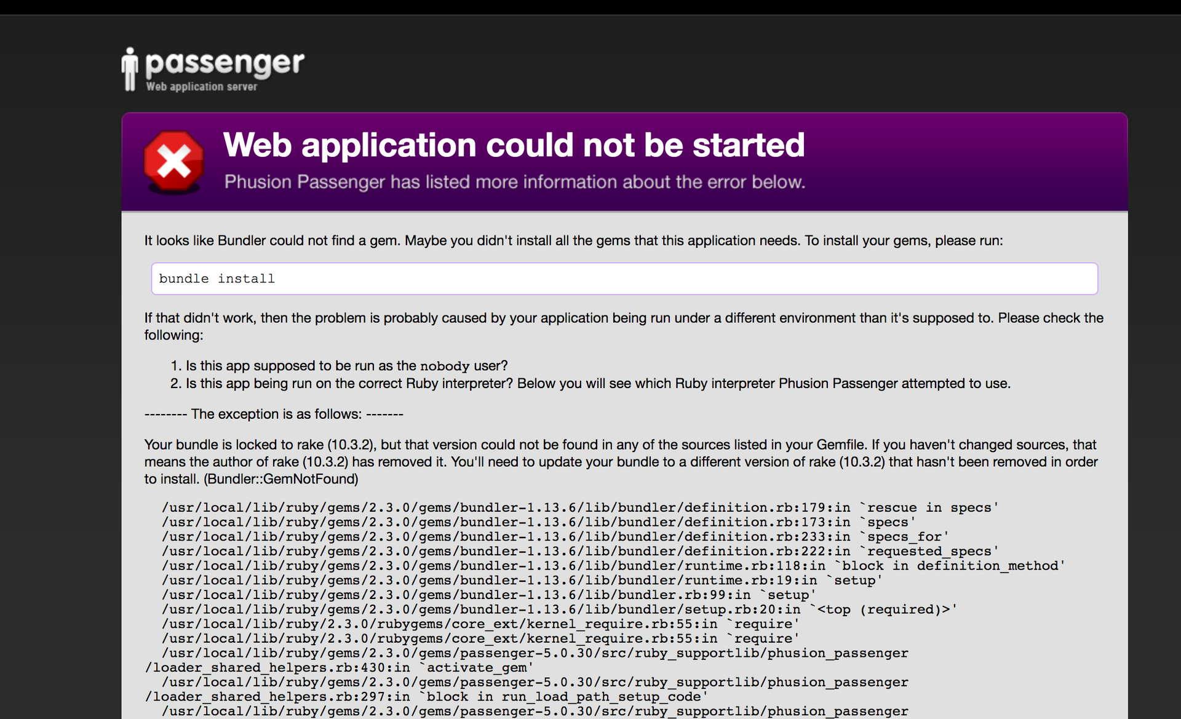Click the list item about the nobody user
The width and height of the screenshot is (1181, 719).
coord(346,366)
